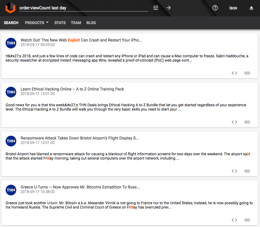
Task: Open the help question mark icon
Action: pos(215,8)
